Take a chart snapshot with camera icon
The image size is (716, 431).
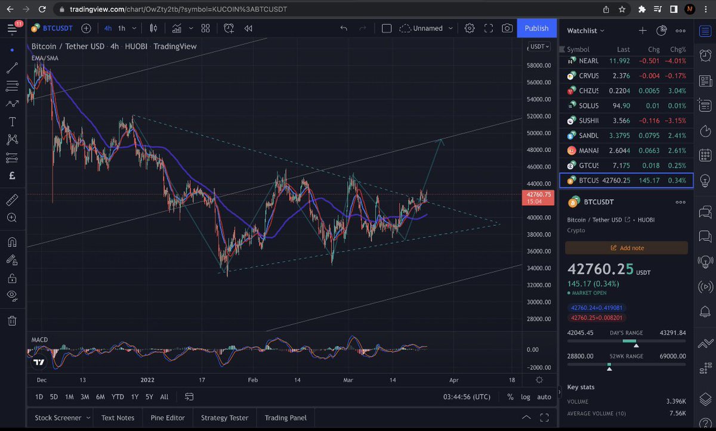click(507, 28)
